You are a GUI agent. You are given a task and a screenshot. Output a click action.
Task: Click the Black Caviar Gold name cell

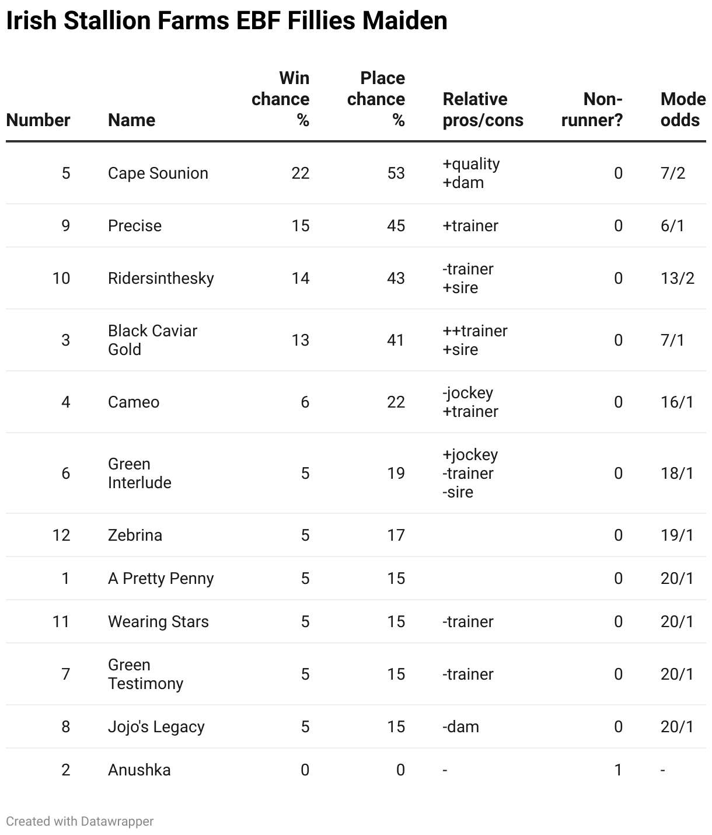pyautogui.click(x=153, y=340)
